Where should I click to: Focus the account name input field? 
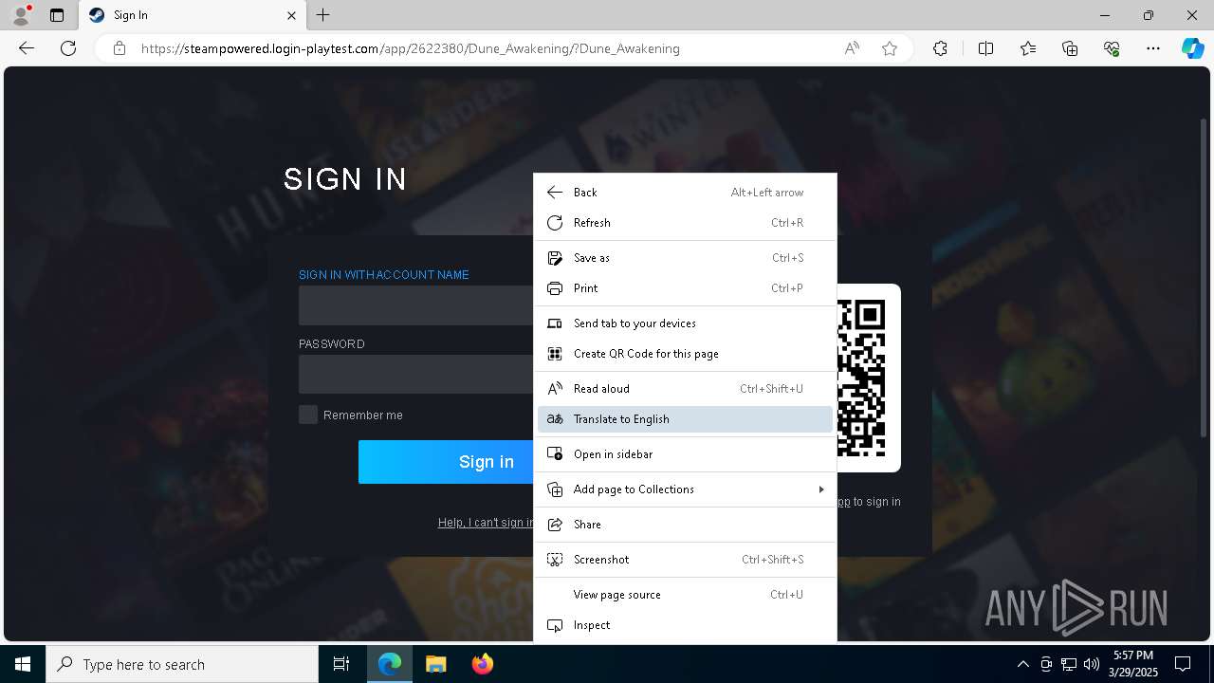point(416,305)
